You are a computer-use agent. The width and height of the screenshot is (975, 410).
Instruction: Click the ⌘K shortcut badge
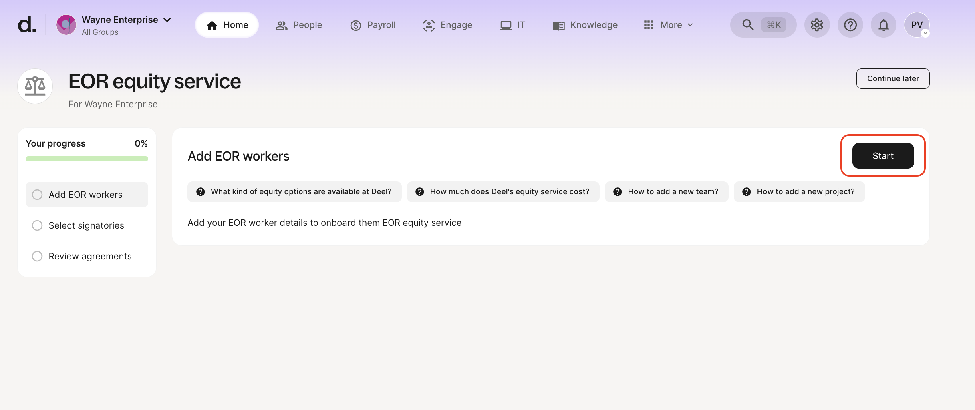(x=774, y=25)
